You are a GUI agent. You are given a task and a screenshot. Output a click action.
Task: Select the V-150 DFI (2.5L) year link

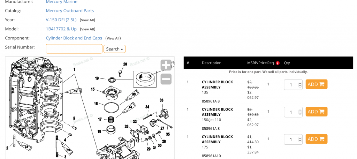click(61, 20)
